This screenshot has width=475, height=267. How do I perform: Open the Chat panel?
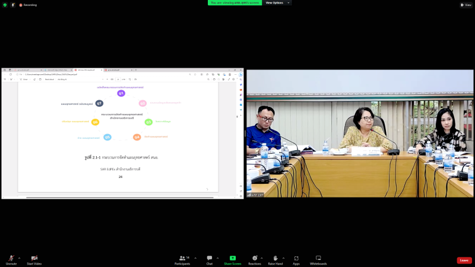pos(210,258)
